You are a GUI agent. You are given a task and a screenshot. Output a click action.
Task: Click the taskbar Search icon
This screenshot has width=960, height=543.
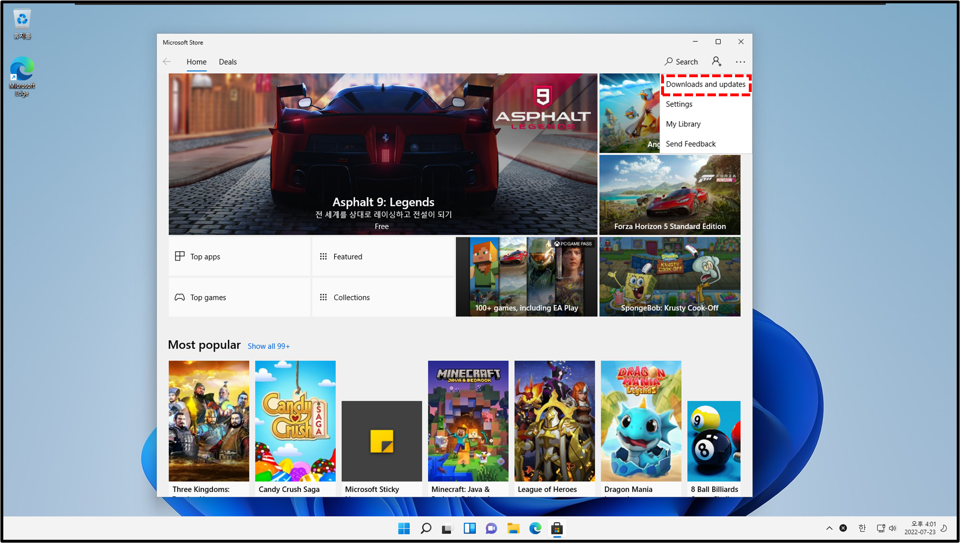pyautogui.click(x=426, y=528)
